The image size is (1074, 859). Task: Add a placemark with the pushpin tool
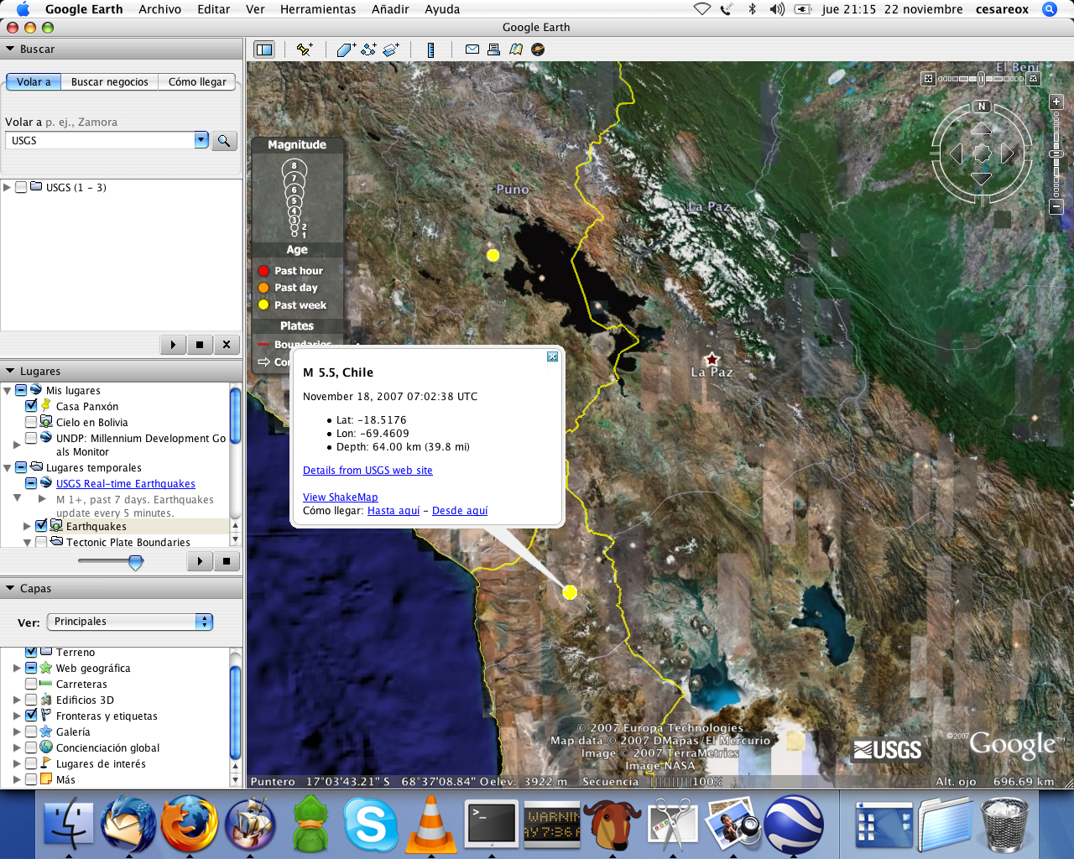tap(305, 49)
